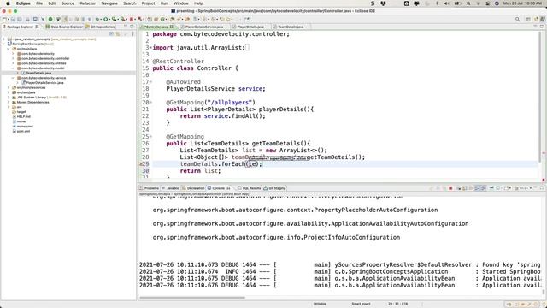Screen dimensions: 547x308
Task: Open the Window menu
Action: [x=181, y=3]
